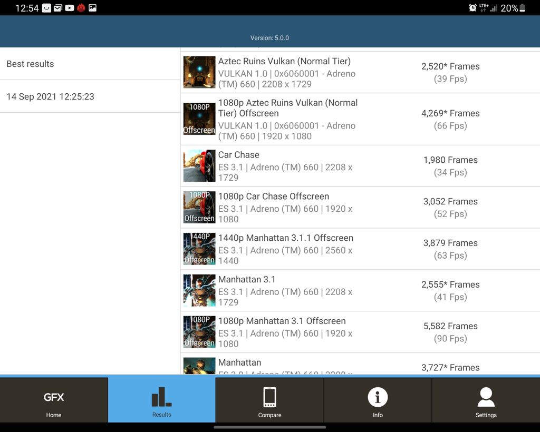The height and width of the screenshot is (432, 540).
Task: Select the Best results entry
Action: click(90, 64)
